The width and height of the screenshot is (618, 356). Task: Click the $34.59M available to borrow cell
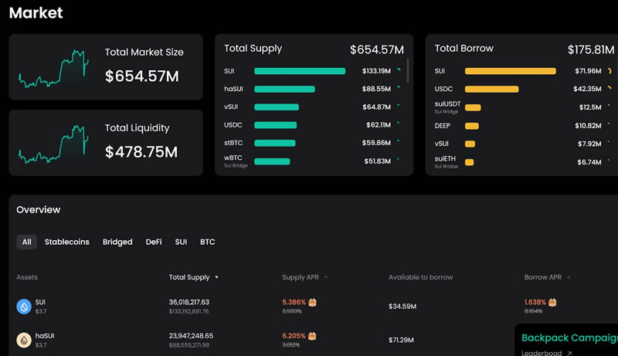(x=402, y=307)
